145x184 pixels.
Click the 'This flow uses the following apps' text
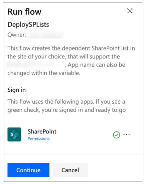66,102
